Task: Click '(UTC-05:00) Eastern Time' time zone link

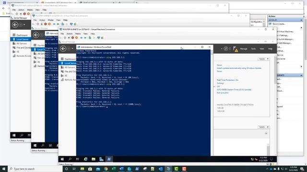Action: tap(234, 90)
